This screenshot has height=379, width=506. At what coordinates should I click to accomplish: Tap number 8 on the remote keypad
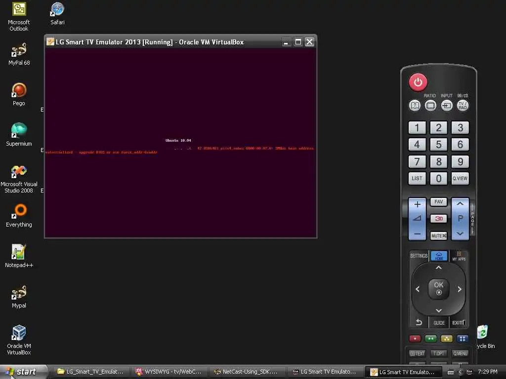[x=439, y=161]
